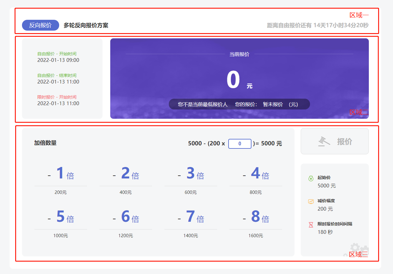Click the gavel icon on 报价 button
393x274 pixels.
[x=324, y=141]
